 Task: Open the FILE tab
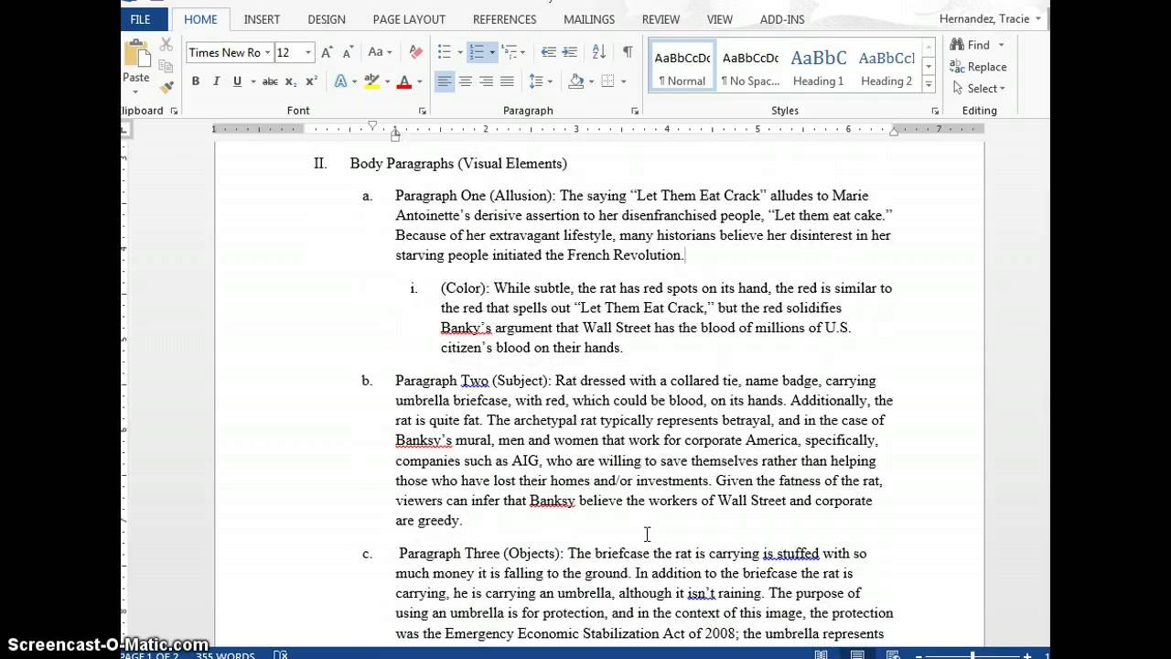140,19
